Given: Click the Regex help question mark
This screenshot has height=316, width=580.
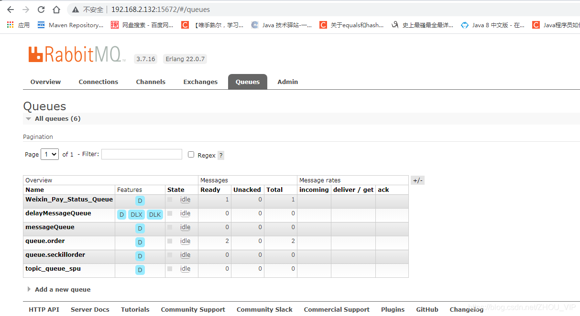Looking at the screenshot, I should (x=221, y=155).
